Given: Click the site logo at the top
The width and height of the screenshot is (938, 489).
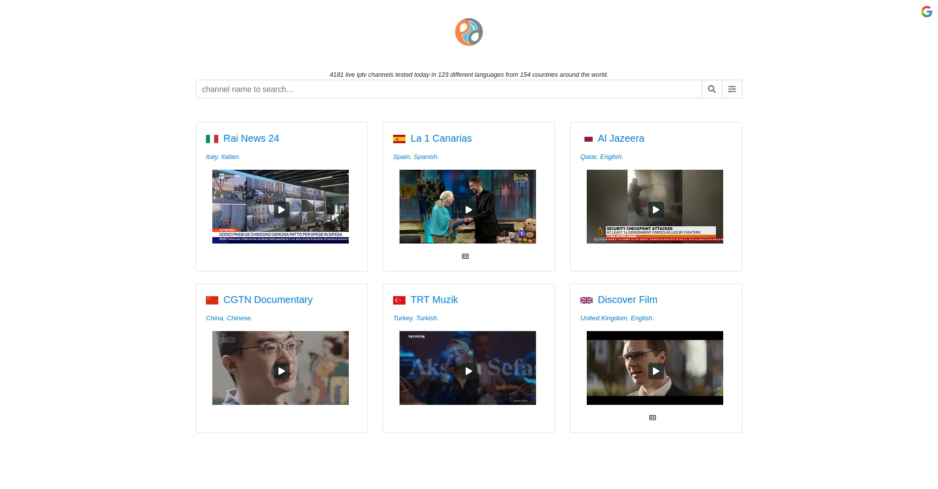Looking at the screenshot, I should [x=469, y=31].
